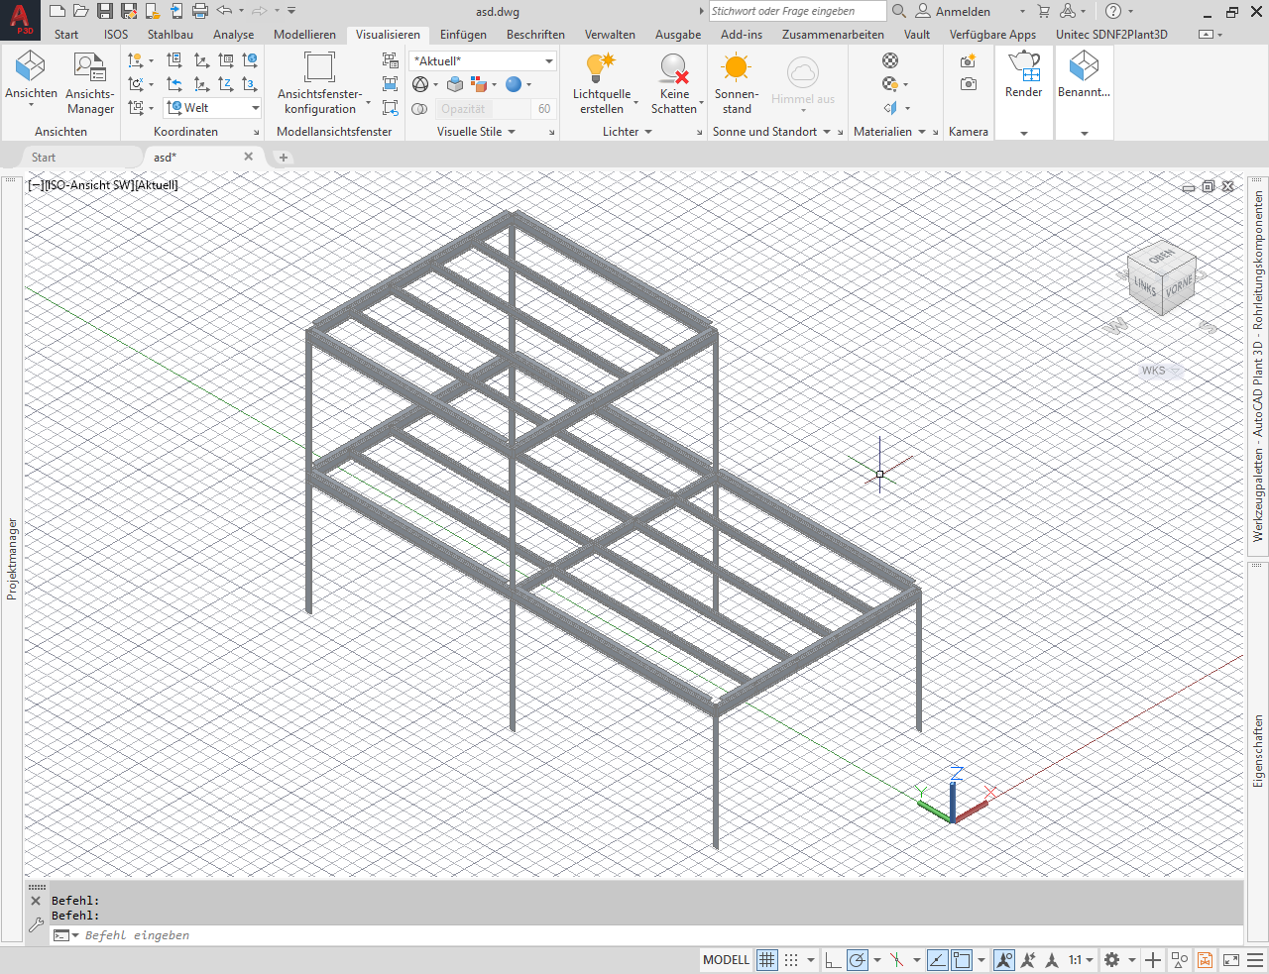The height and width of the screenshot is (974, 1269).
Task: Open the Projektmanager side palette
Action: pyautogui.click(x=12, y=559)
